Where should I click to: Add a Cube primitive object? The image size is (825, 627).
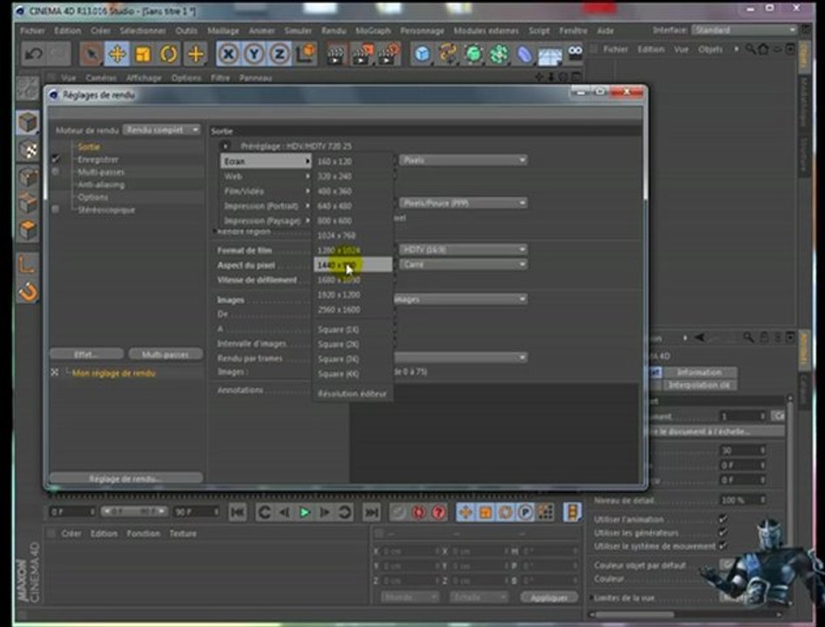[x=422, y=54]
